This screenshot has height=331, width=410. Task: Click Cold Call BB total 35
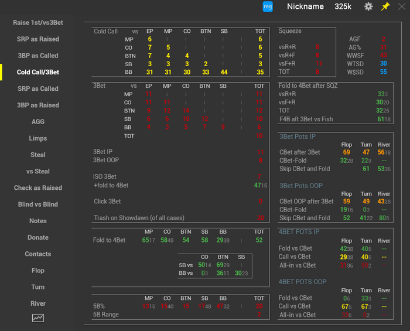pyautogui.click(x=260, y=72)
